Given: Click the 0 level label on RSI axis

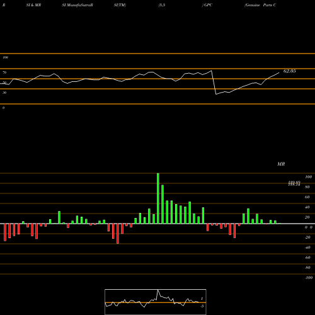Looking at the screenshot, I should pos(3,108).
